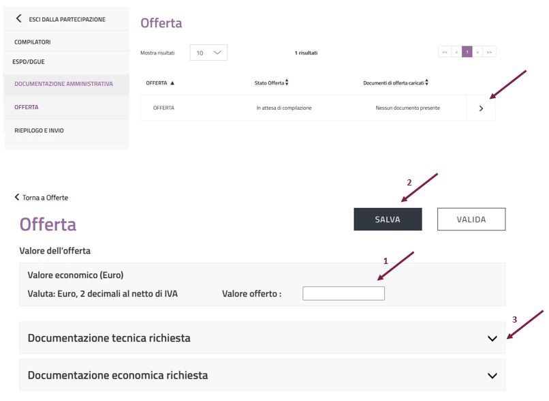Image resolution: width=549 pixels, height=401 pixels.
Task: Focus the Valore offerto input field
Action: (x=343, y=293)
